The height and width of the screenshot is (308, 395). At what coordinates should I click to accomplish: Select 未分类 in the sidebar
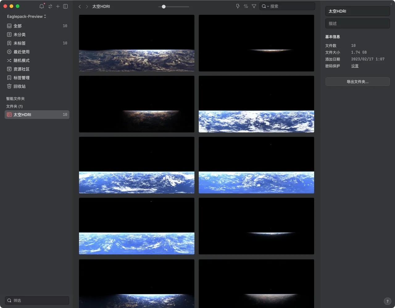[37, 34]
